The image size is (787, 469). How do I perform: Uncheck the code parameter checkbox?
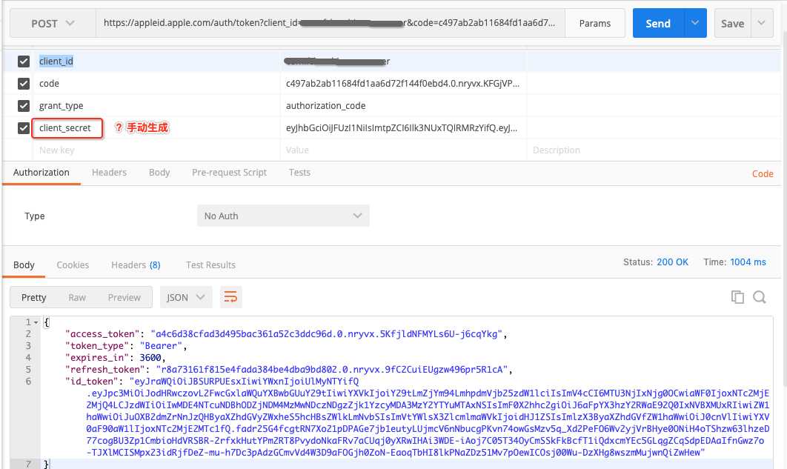(24, 83)
